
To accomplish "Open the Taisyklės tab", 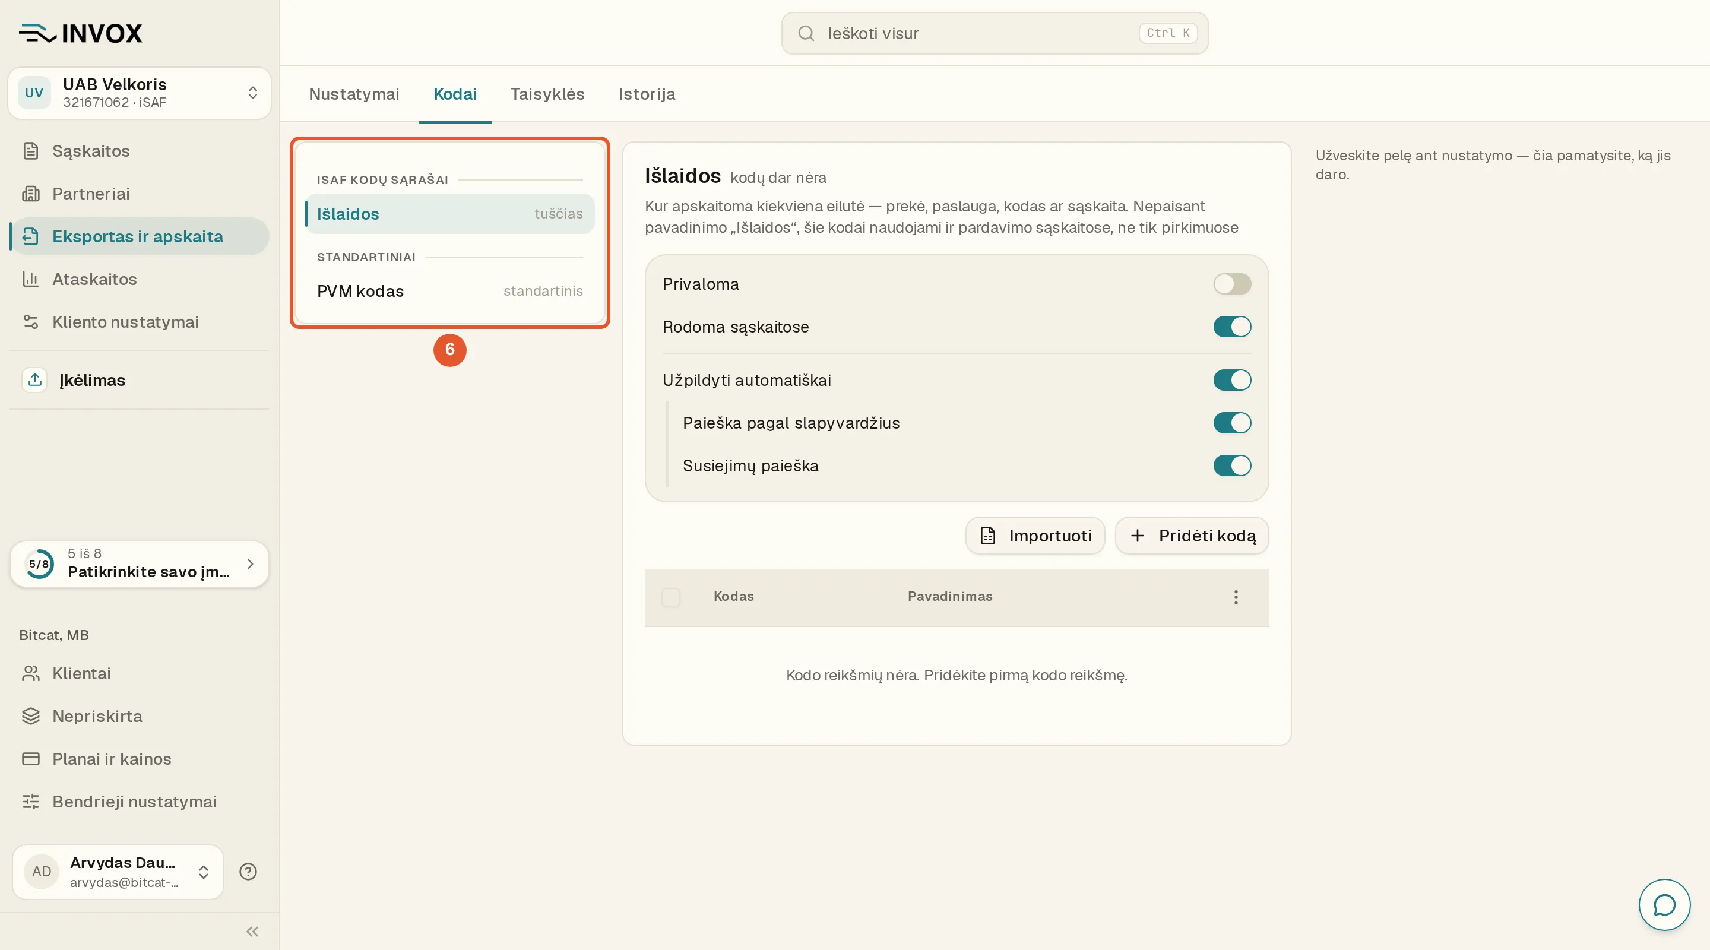I will (547, 94).
